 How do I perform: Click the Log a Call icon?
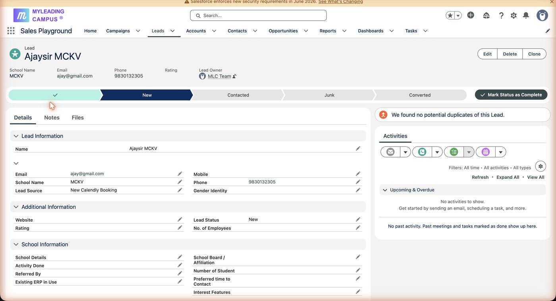coord(422,152)
